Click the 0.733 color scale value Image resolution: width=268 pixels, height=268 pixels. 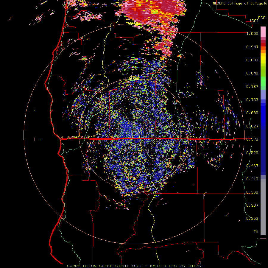tap(252, 100)
